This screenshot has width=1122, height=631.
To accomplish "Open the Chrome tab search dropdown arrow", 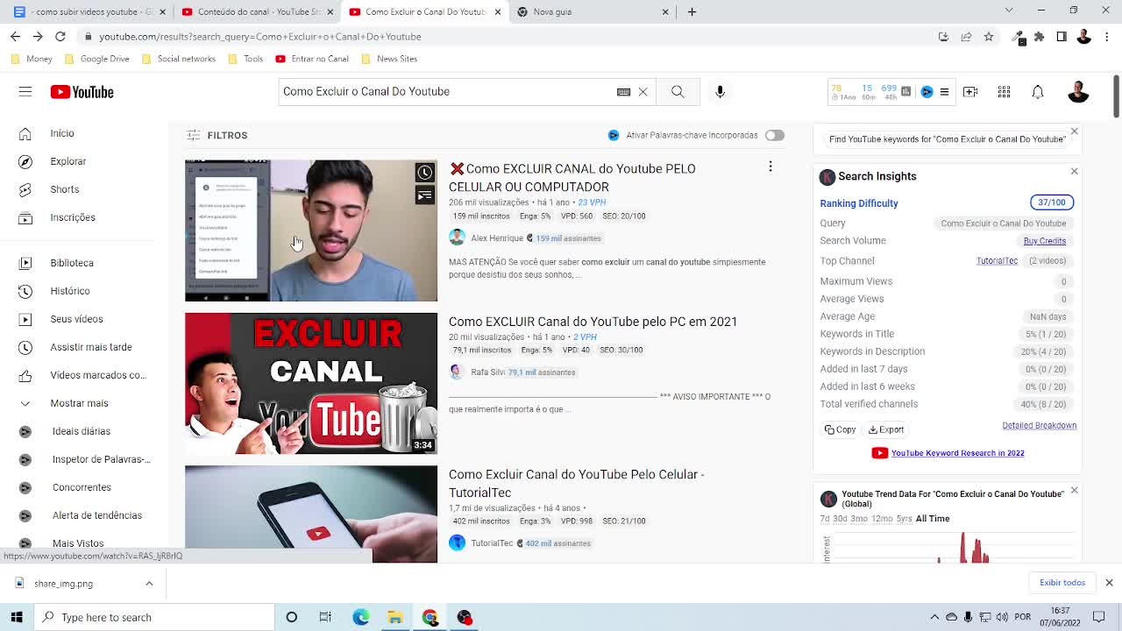I will coord(1009,11).
